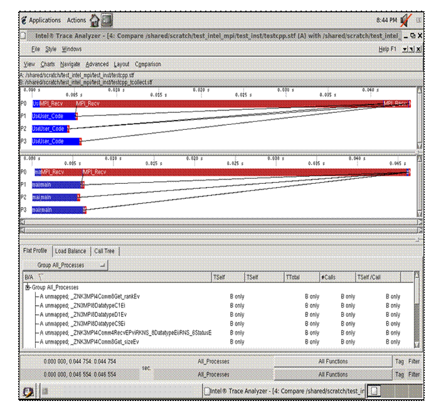
Task: Click P2 User_Code bar in upper timeline
Action: click(x=50, y=129)
